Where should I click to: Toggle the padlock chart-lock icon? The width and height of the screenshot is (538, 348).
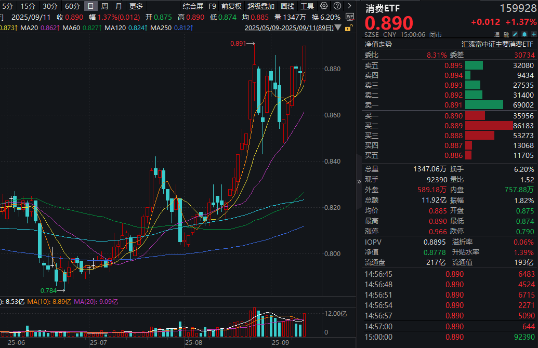click(x=348, y=28)
